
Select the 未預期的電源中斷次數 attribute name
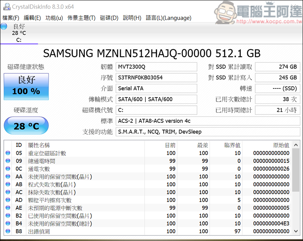click(55, 208)
